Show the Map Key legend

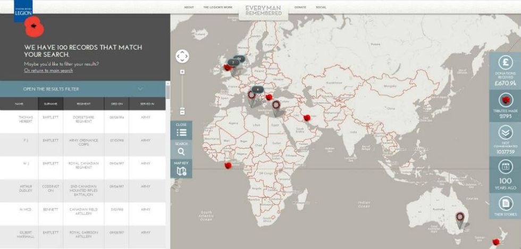[181, 169]
